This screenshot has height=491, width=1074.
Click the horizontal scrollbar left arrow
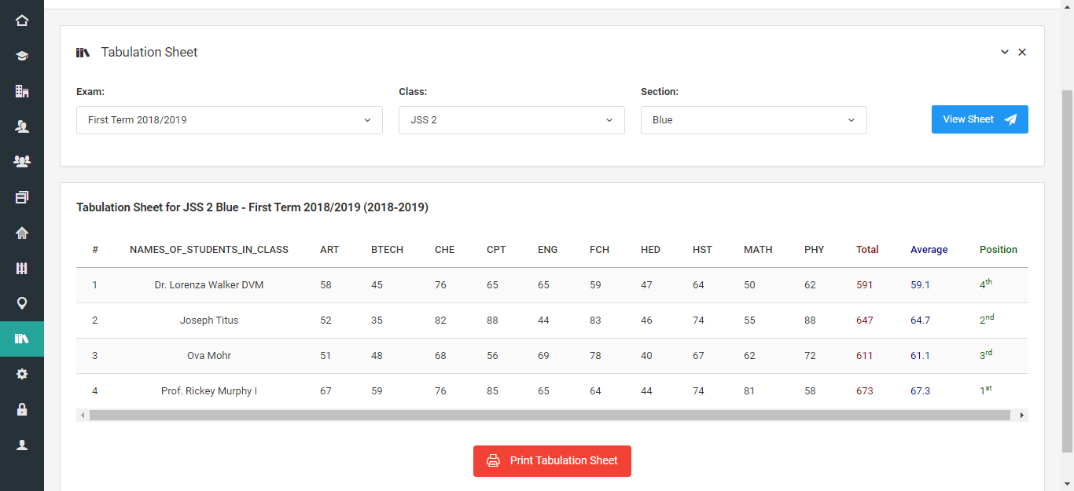(x=82, y=415)
